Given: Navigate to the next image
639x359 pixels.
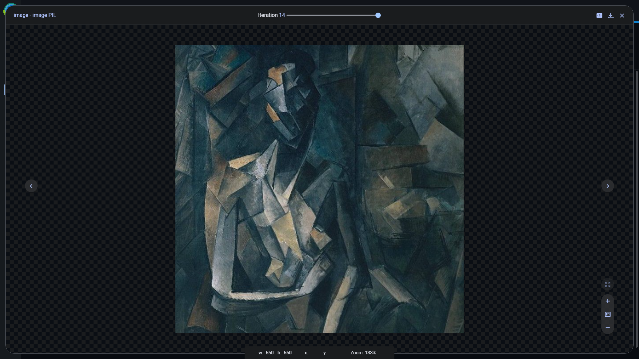Looking at the screenshot, I should point(608,186).
